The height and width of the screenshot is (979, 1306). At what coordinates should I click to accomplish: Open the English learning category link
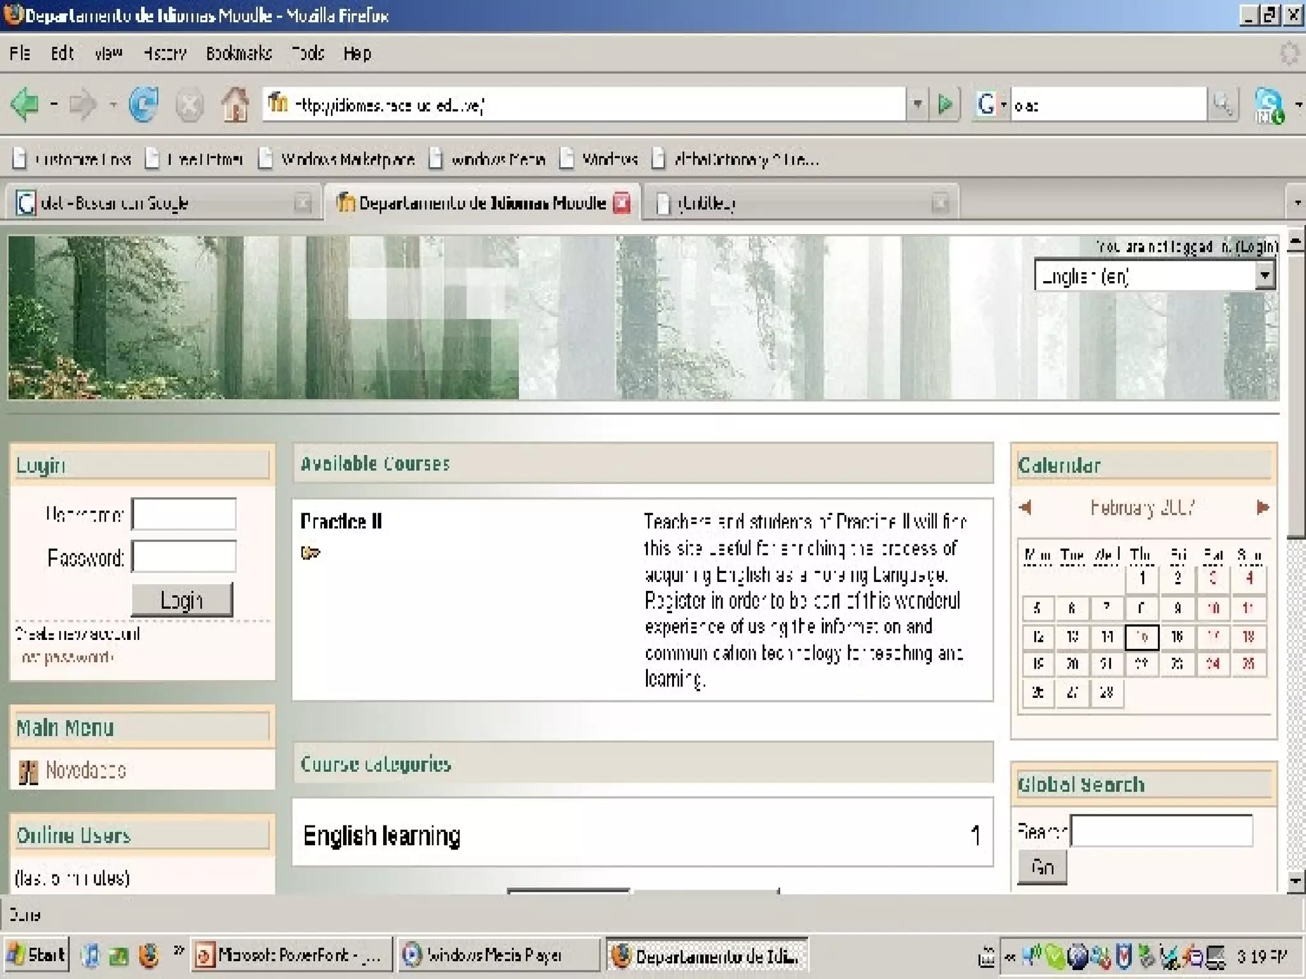[381, 836]
